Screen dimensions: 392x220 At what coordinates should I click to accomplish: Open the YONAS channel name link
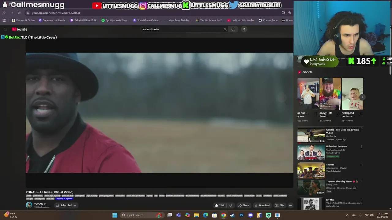(x=39, y=204)
